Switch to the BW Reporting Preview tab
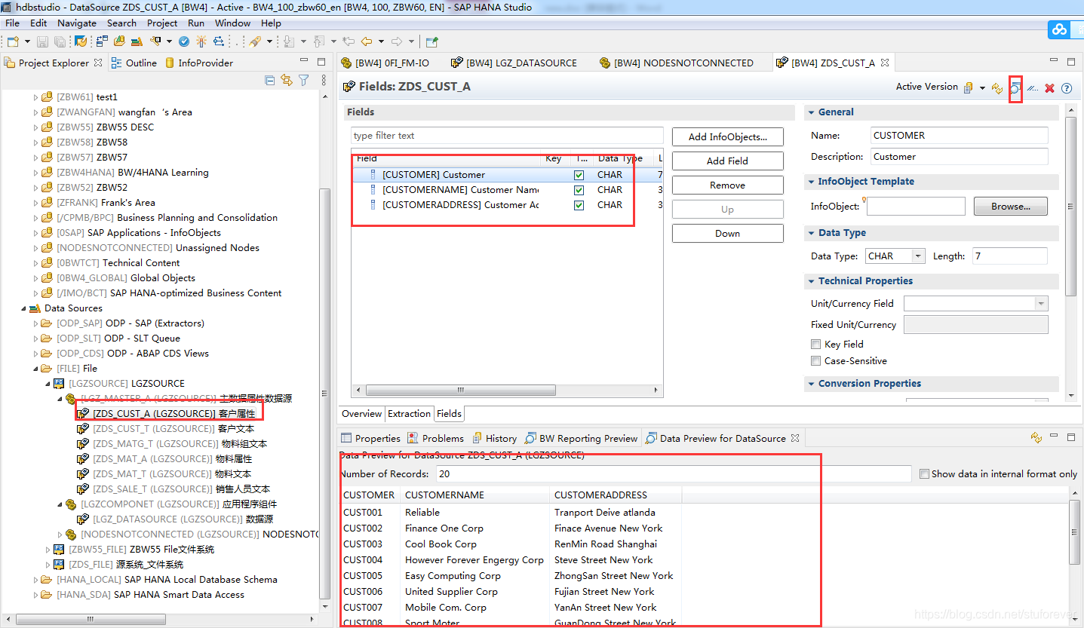 [x=580, y=438]
